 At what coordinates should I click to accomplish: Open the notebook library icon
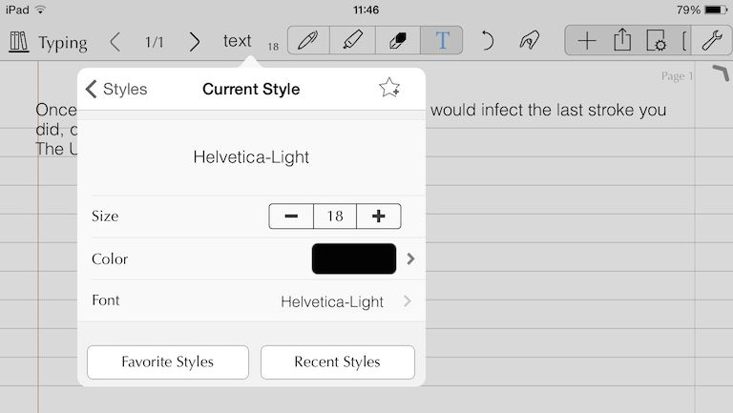(19, 42)
